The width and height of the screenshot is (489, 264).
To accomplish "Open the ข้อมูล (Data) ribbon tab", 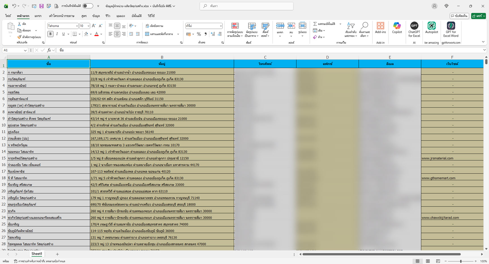I will coord(96,16).
